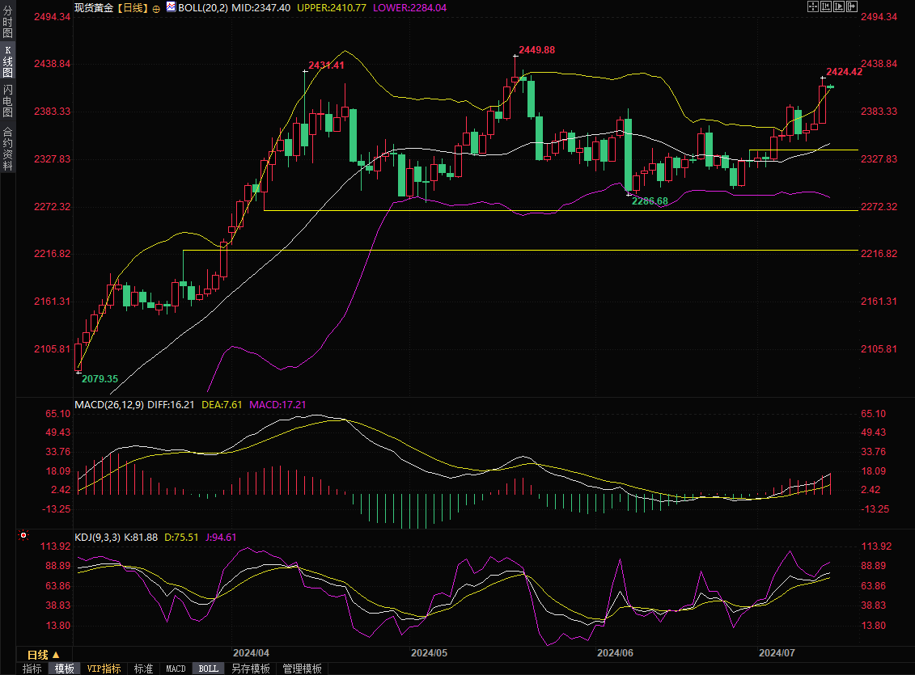Screen dimensions: 915x675
Task: Open the BOLL indicator chart icon
Action: click(170, 6)
